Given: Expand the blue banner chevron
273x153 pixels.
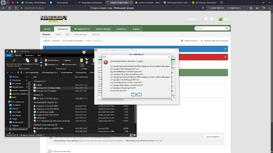Looking at the screenshot, I should click(225, 49).
